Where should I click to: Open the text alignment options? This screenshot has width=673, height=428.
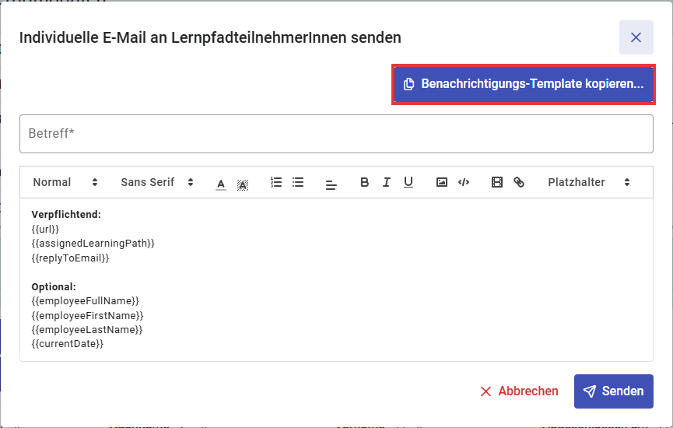[x=331, y=184]
